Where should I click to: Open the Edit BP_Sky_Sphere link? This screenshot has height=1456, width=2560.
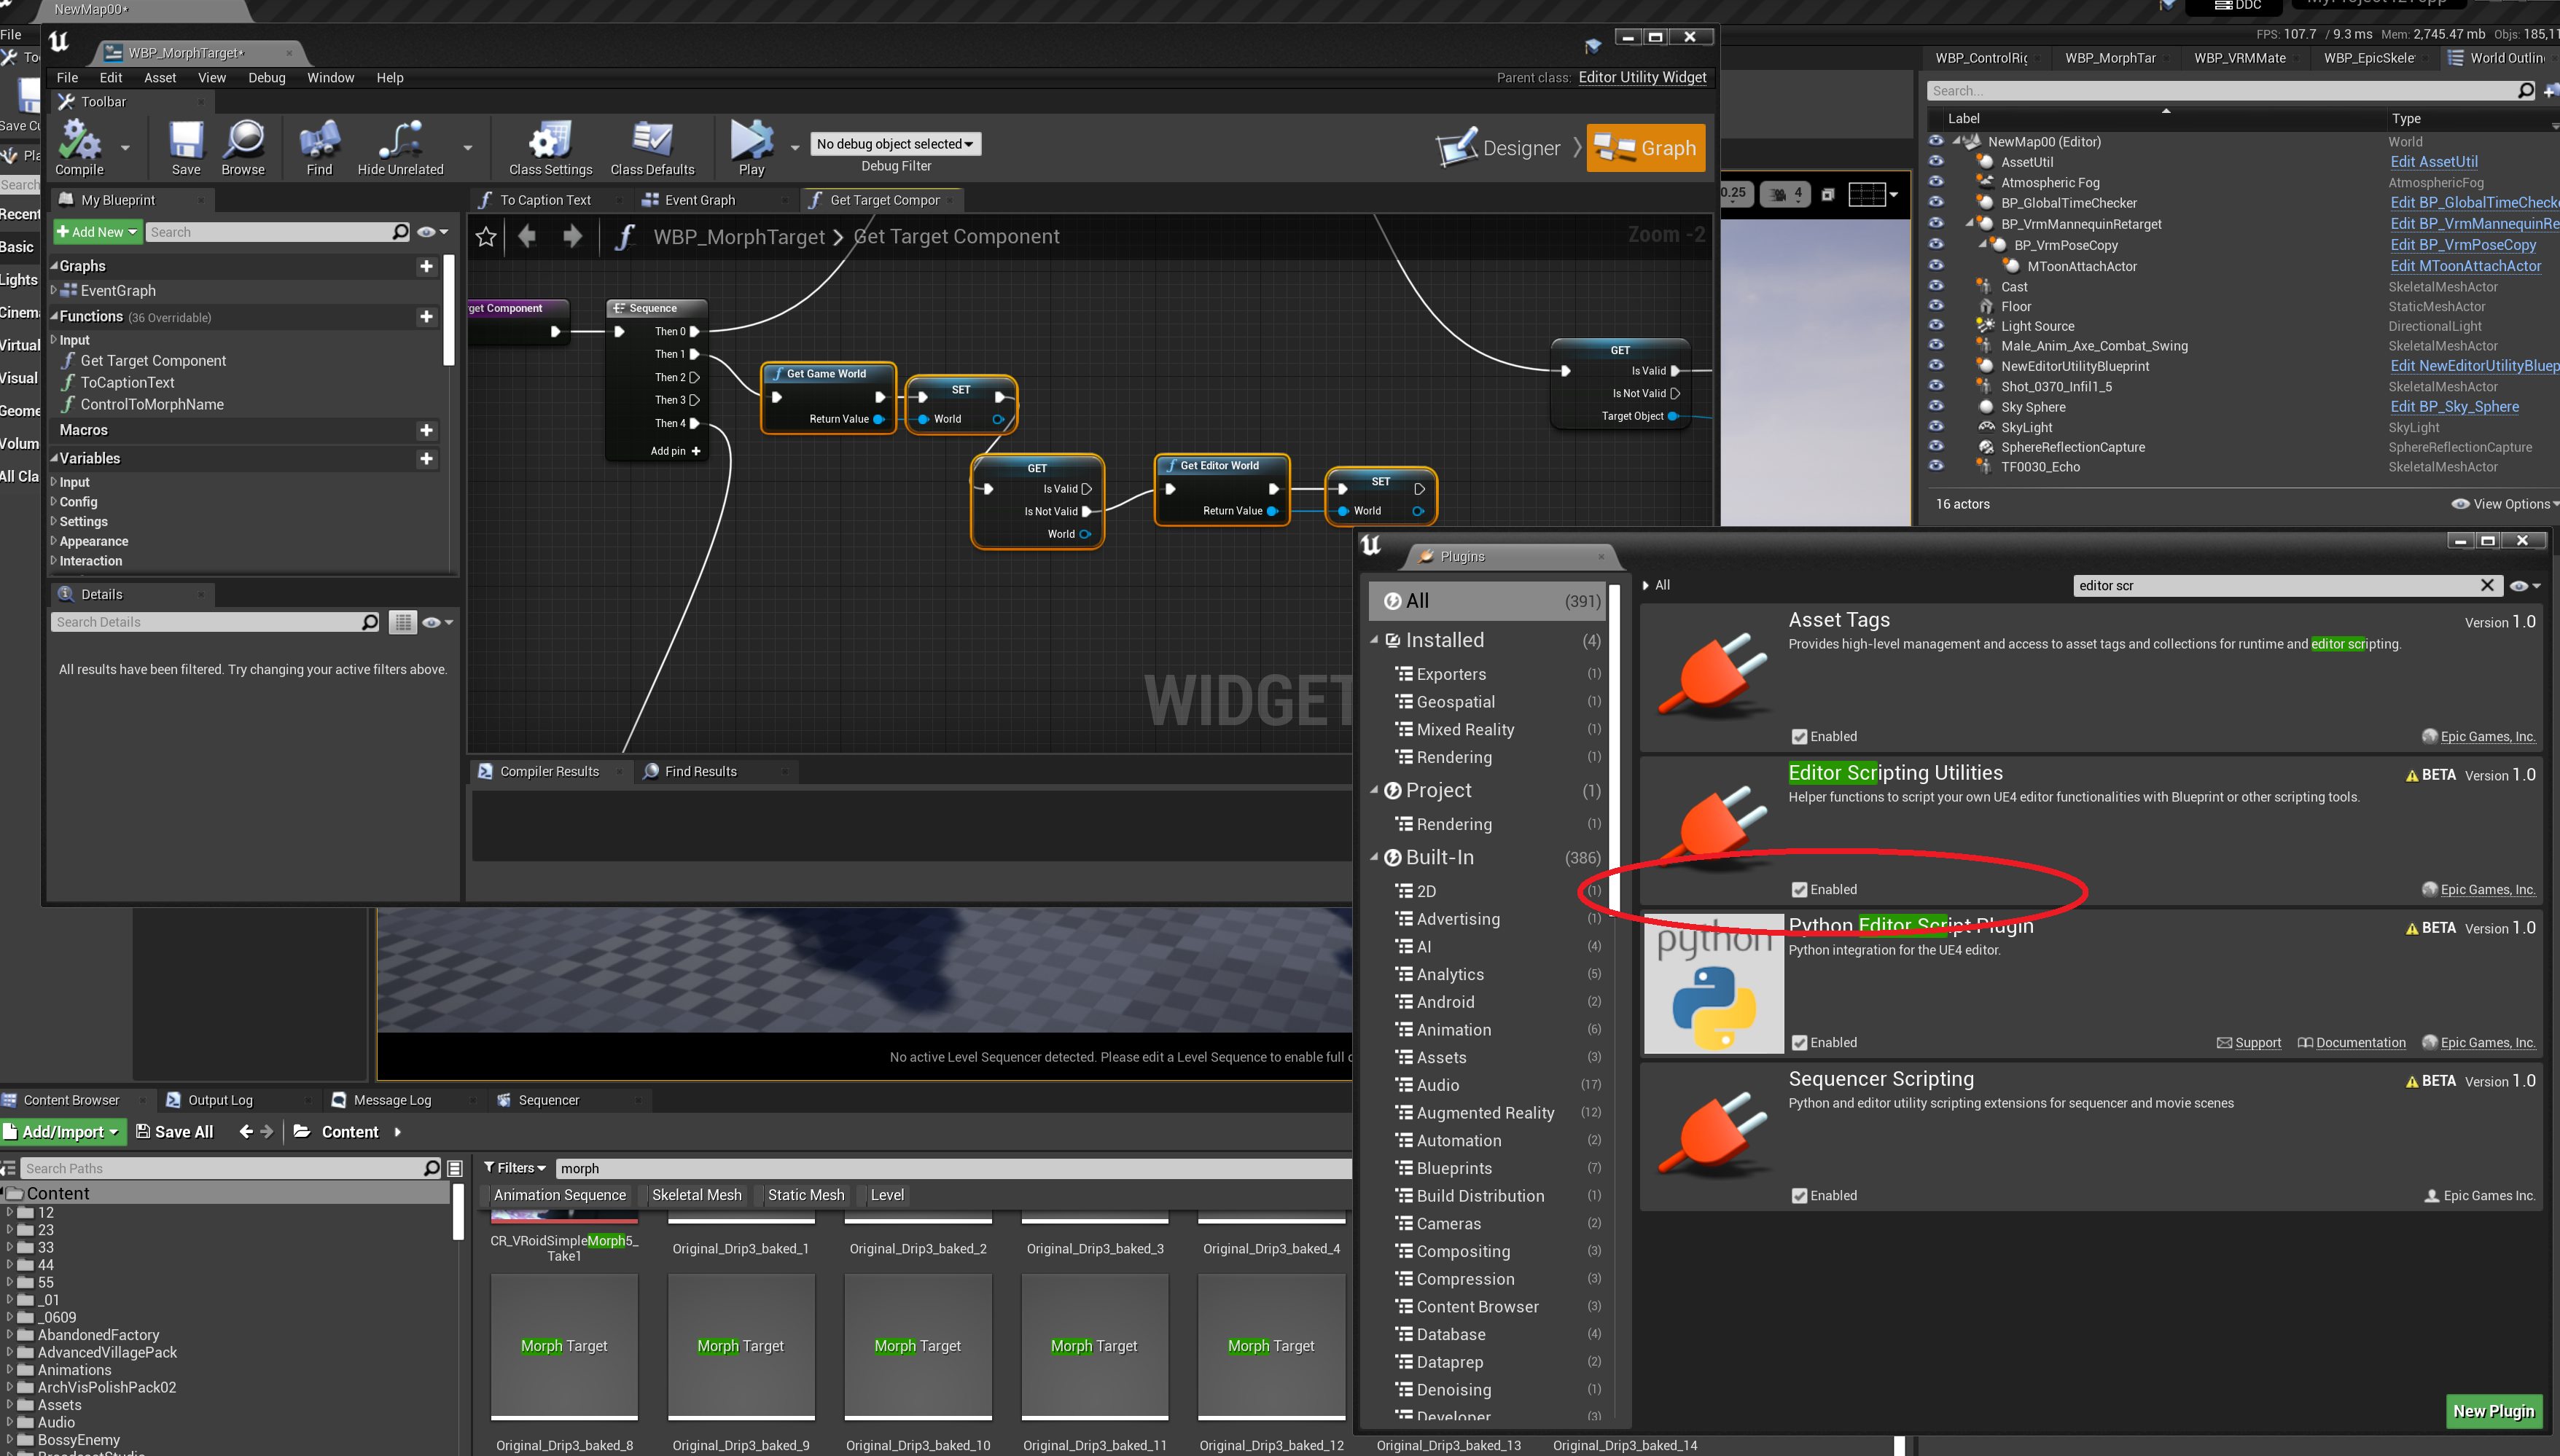click(2454, 406)
